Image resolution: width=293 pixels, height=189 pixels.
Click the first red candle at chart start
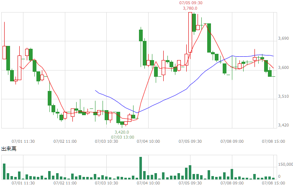4,53
